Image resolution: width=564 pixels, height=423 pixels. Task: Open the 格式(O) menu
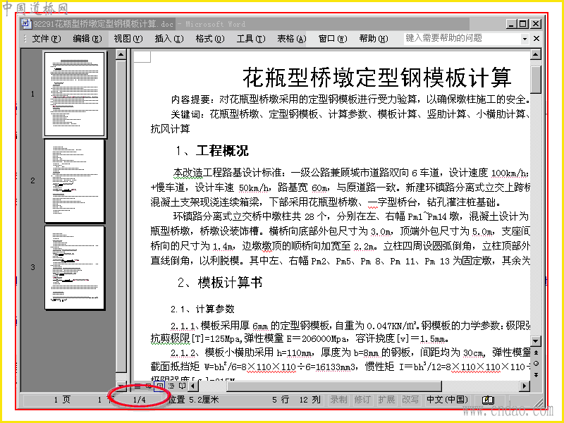(x=210, y=39)
